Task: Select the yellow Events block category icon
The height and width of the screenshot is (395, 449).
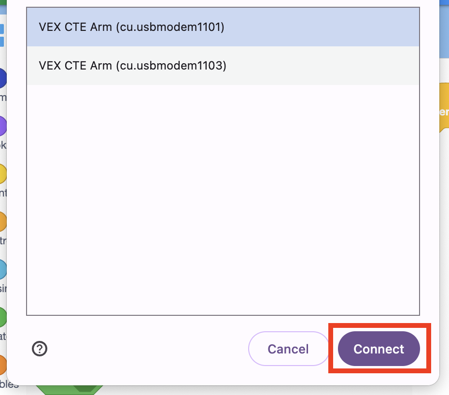Action: tap(2, 173)
